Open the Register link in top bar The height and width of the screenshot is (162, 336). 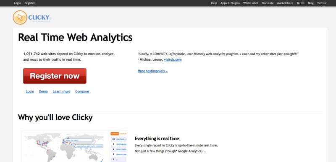[29, 3]
